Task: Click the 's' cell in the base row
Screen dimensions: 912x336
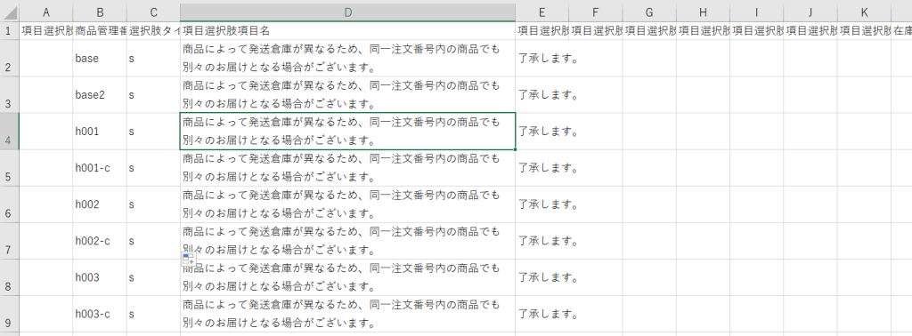Action: tap(153, 58)
